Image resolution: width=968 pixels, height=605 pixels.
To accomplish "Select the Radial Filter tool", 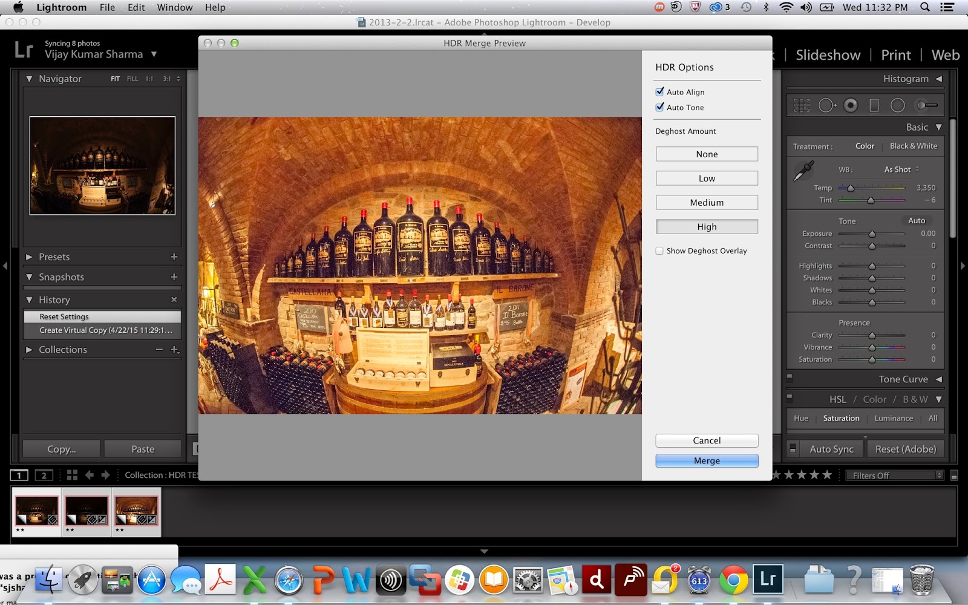I will [x=898, y=105].
